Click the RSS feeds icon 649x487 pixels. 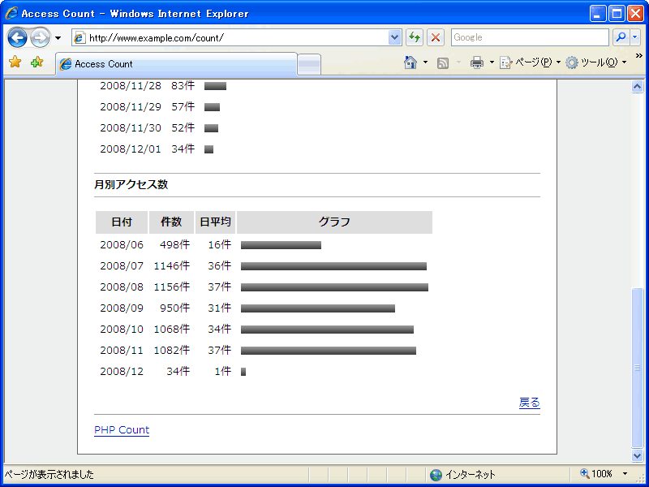click(443, 62)
